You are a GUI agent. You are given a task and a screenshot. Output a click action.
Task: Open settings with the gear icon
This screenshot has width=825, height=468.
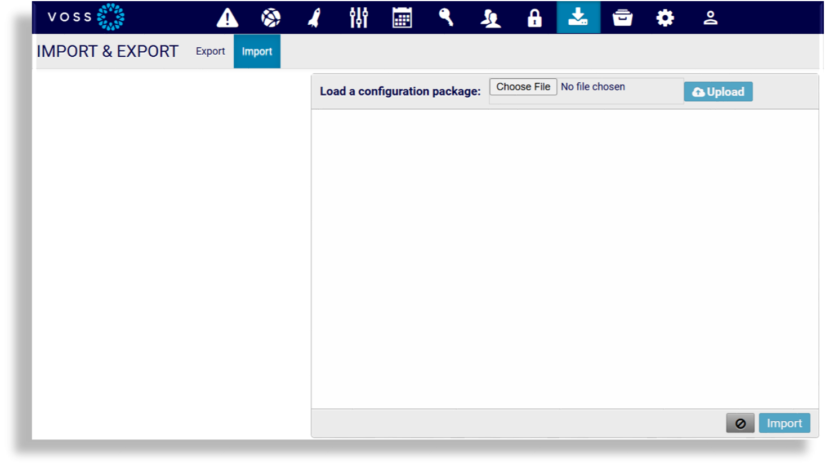[x=665, y=18]
